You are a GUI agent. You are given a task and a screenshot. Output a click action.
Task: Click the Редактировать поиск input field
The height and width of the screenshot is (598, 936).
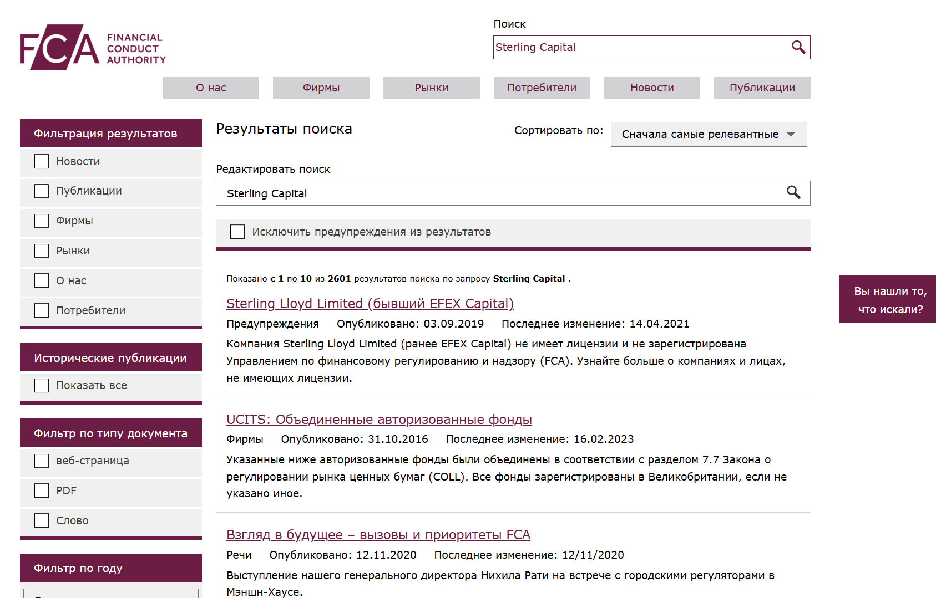coord(499,193)
